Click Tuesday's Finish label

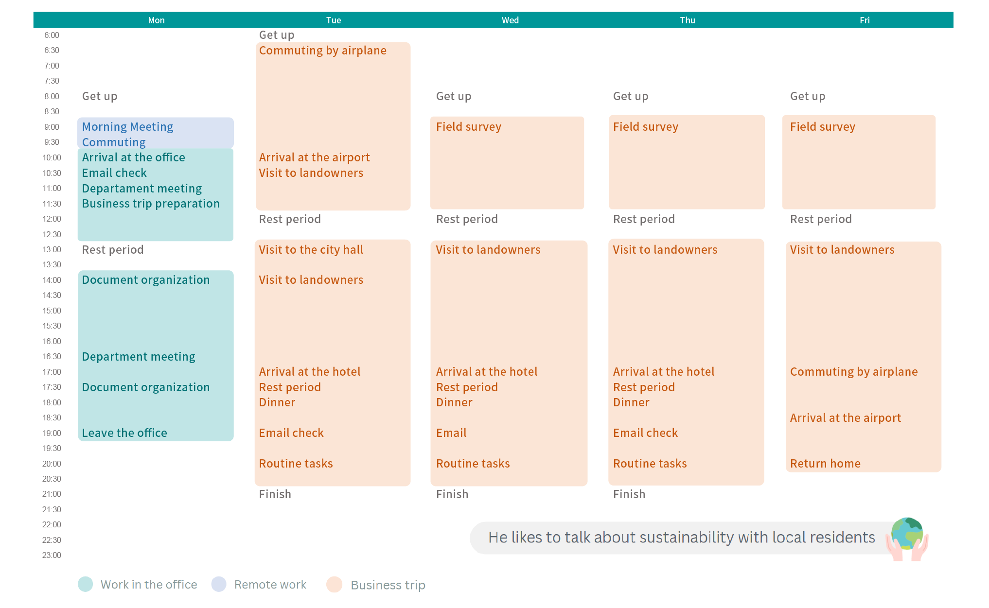pos(275,494)
